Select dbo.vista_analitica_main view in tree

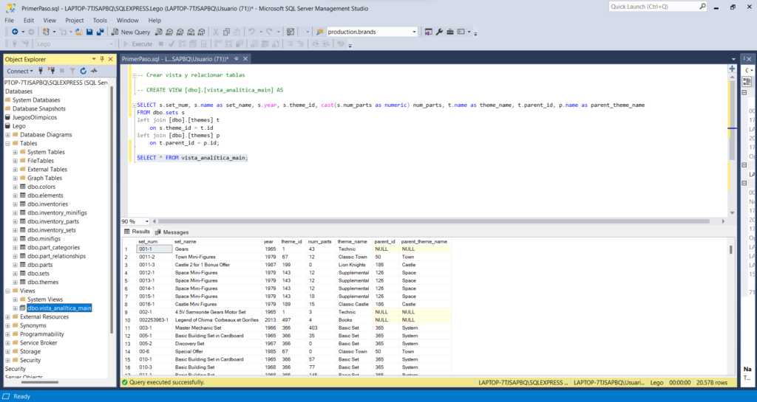tap(60, 308)
